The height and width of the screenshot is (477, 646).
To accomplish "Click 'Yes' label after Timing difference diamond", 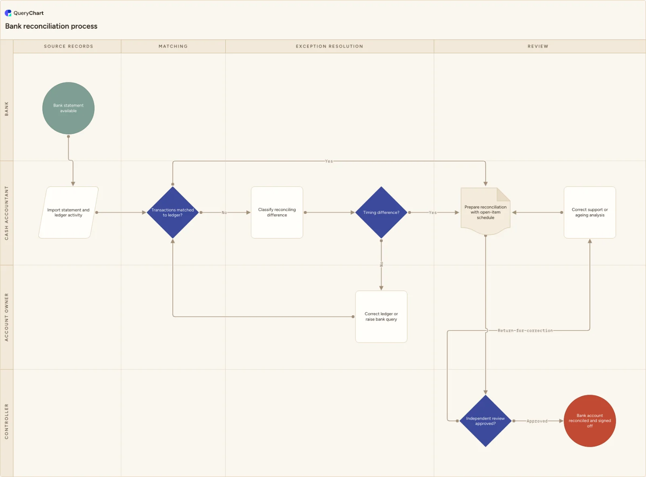I will [433, 212].
